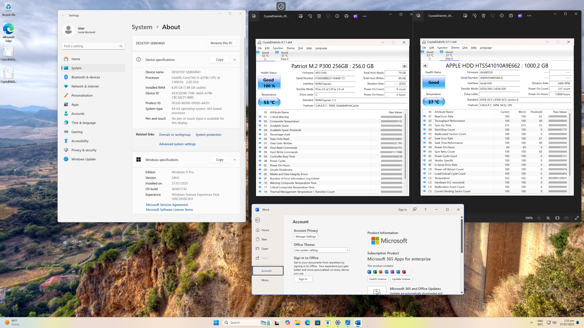Click the fit-to-window icon in right Photos window

557,218
